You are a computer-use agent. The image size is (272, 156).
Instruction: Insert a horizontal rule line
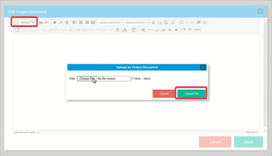click(x=150, y=30)
